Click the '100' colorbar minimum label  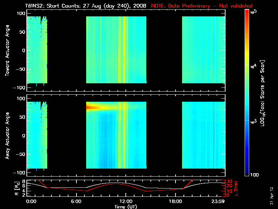[x=254, y=175]
